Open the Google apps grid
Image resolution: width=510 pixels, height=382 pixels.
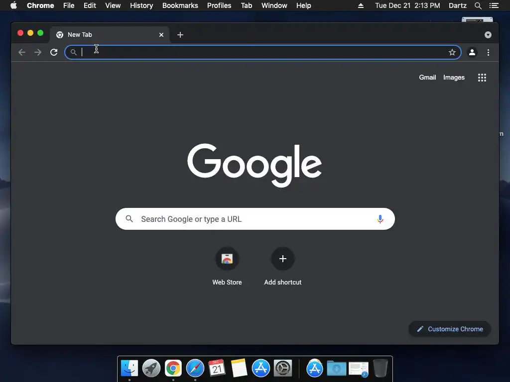click(482, 78)
